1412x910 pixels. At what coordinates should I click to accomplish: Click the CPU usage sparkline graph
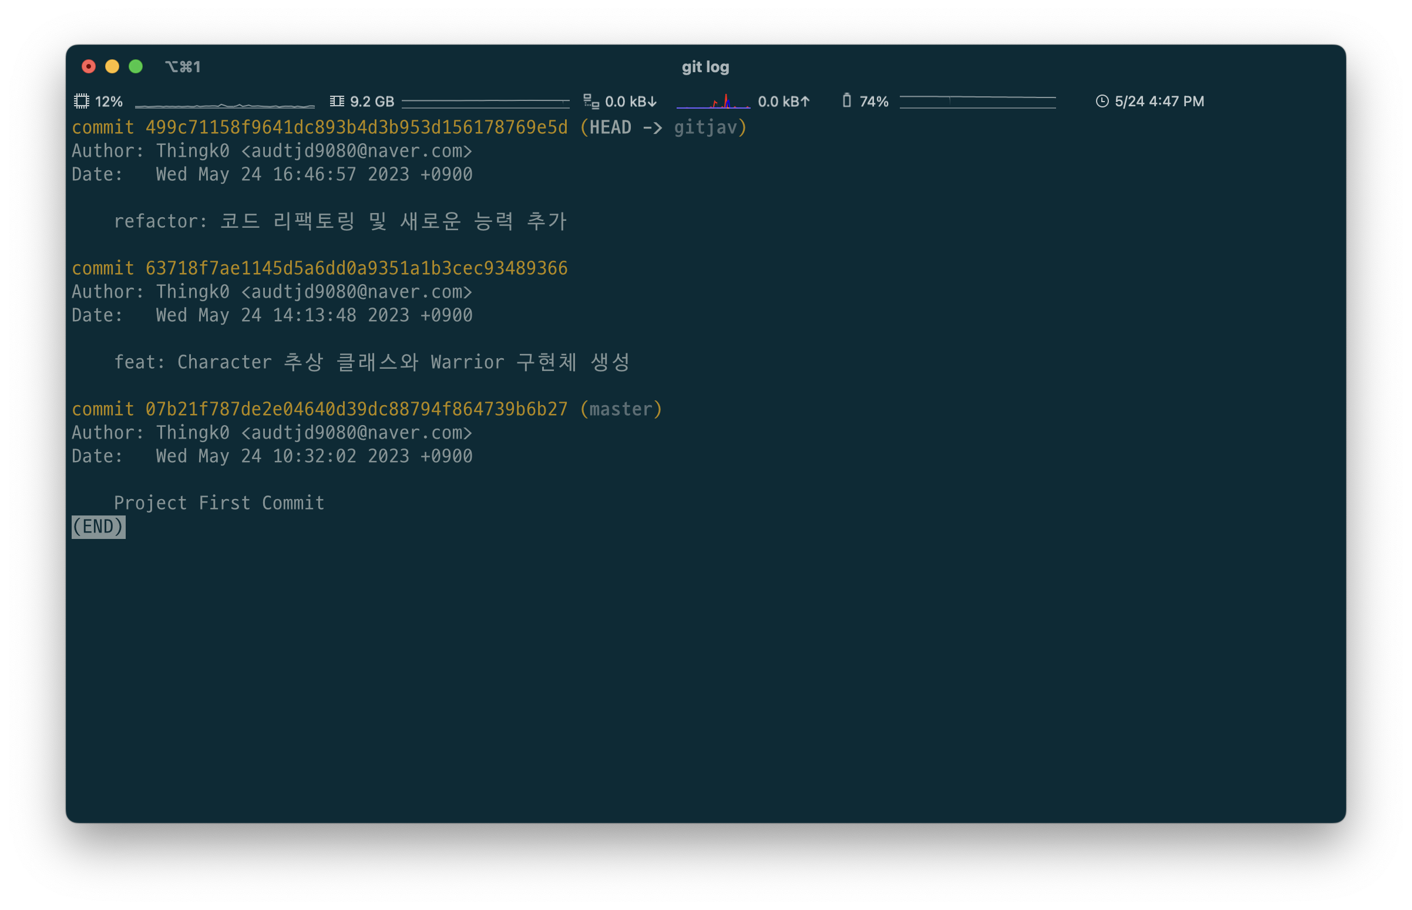pyautogui.click(x=224, y=105)
